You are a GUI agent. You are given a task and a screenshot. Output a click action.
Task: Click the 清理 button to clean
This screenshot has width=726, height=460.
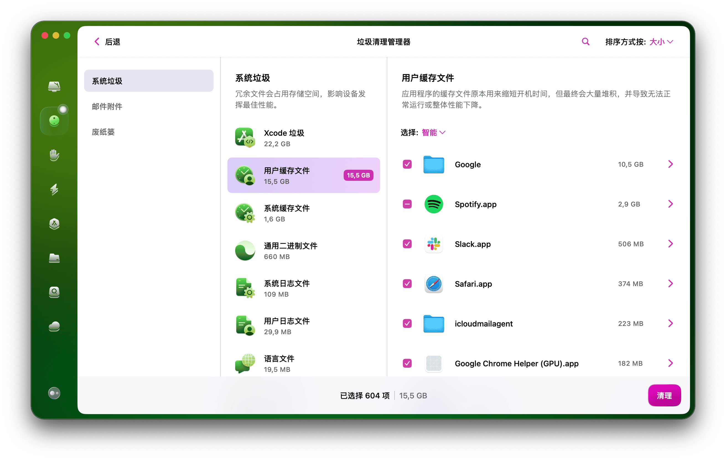664,395
